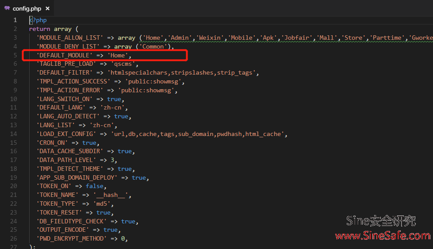Click 'TMPL_ACTION_ERROR' key
Screen dimensions: 433x249
point(70,91)
